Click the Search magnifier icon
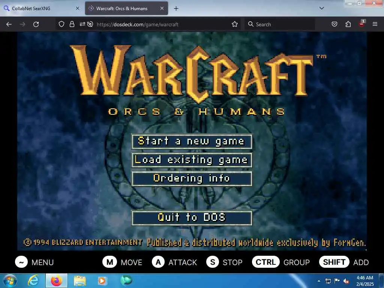This screenshot has width=384, height=288. pyautogui.click(x=251, y=24)
